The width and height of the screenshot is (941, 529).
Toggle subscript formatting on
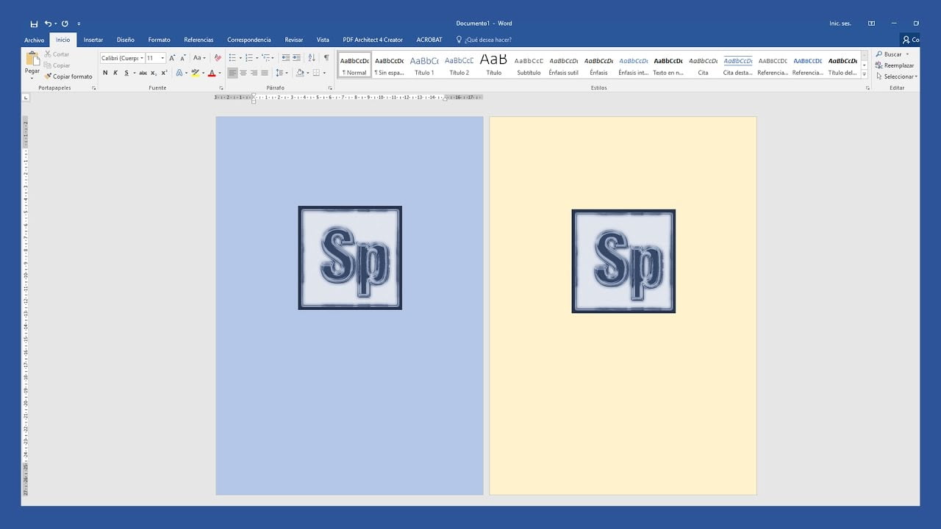coord(154,73)
